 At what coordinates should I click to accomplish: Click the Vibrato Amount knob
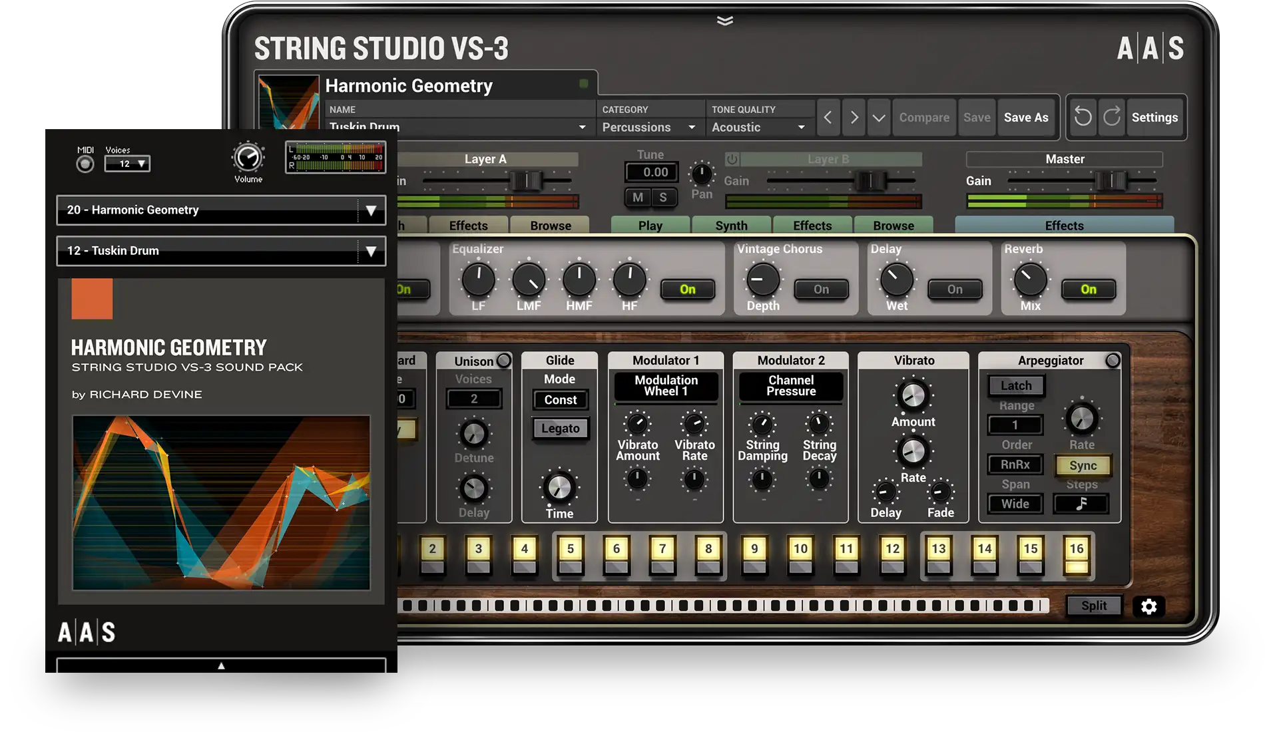click(913, 396)
